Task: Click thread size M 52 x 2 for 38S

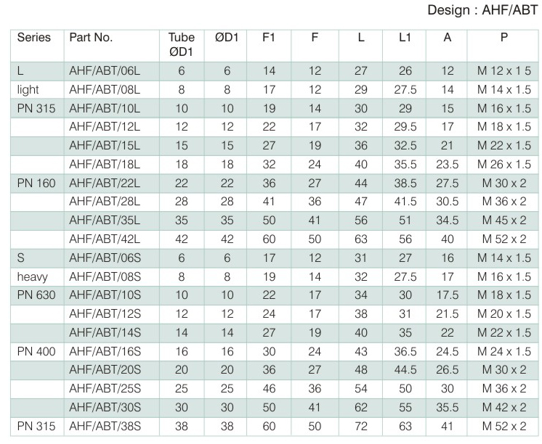Action: click(504, 426)
